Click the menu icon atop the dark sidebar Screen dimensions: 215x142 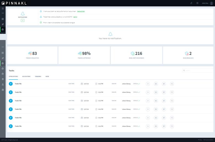pos(3,9)
